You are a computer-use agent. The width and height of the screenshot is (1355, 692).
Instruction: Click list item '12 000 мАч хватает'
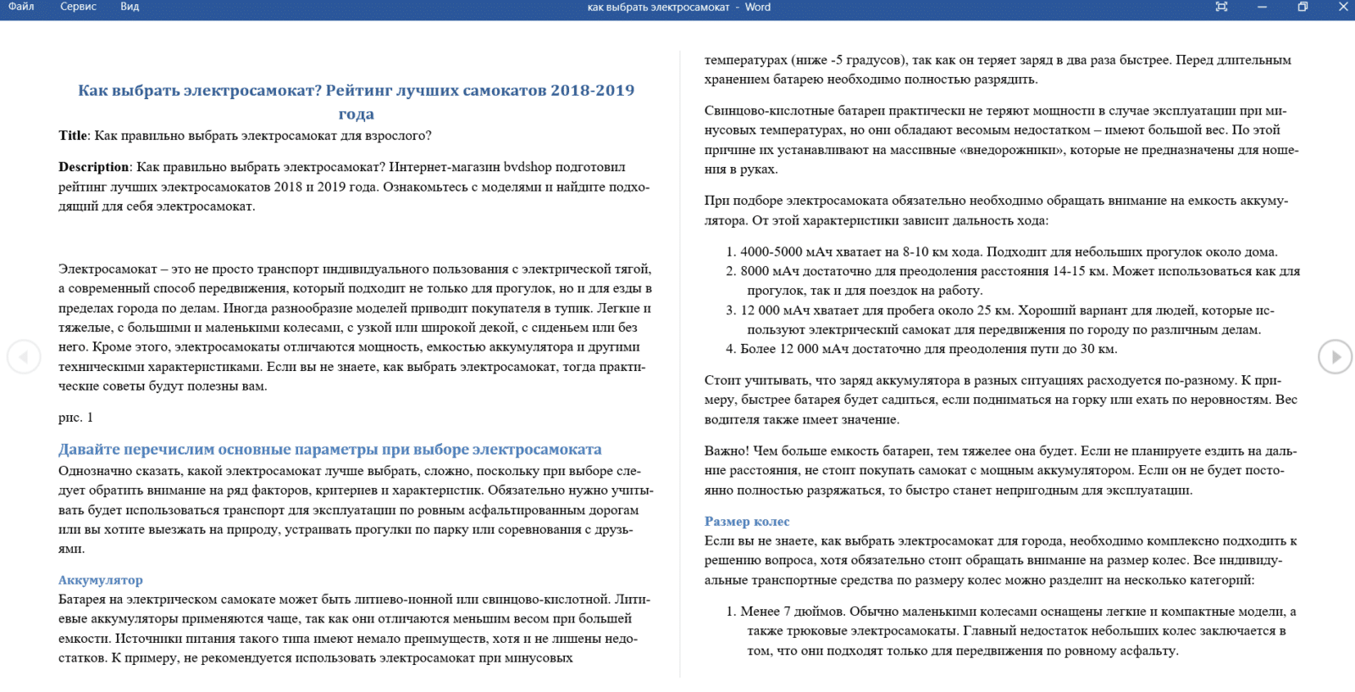[999, 320]
